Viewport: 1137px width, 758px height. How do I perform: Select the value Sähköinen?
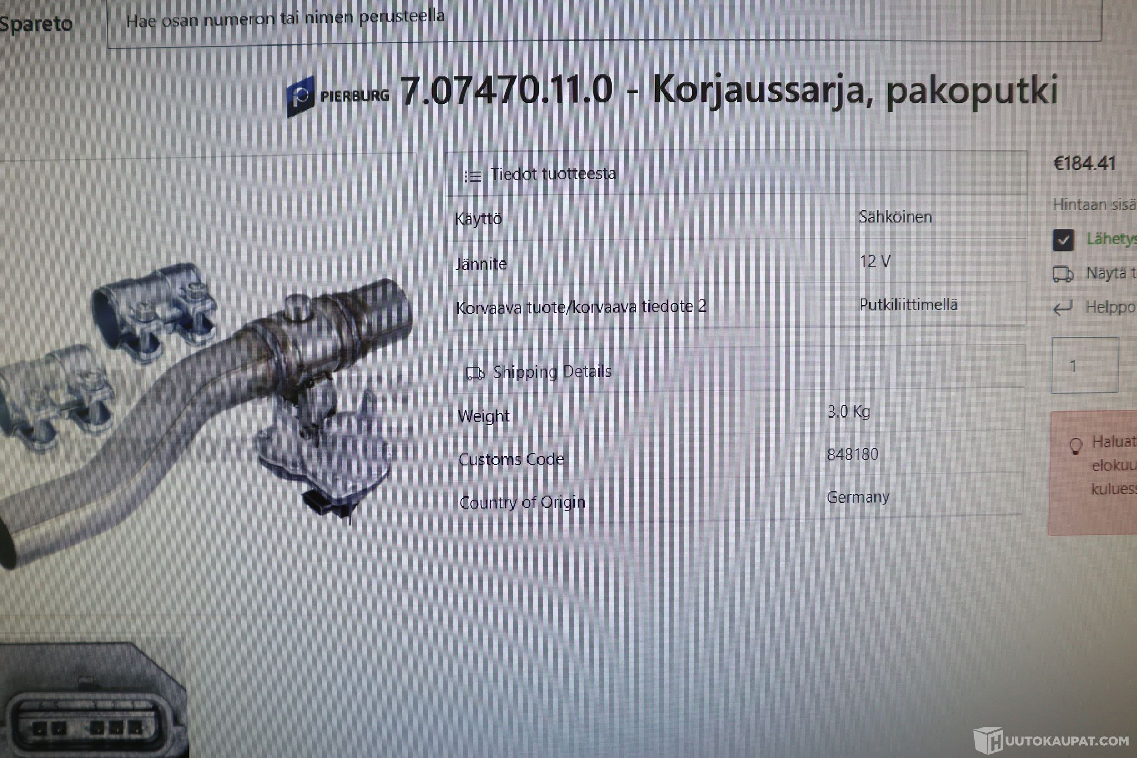pyautogui.click(x=895, y=217)
